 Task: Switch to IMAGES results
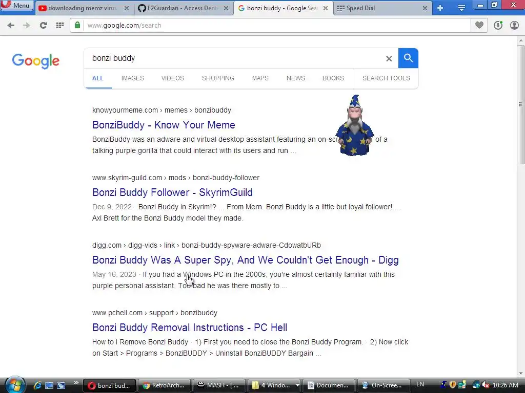[x=133, y=78]
